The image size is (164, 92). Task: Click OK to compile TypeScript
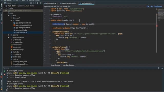point(148,6)
